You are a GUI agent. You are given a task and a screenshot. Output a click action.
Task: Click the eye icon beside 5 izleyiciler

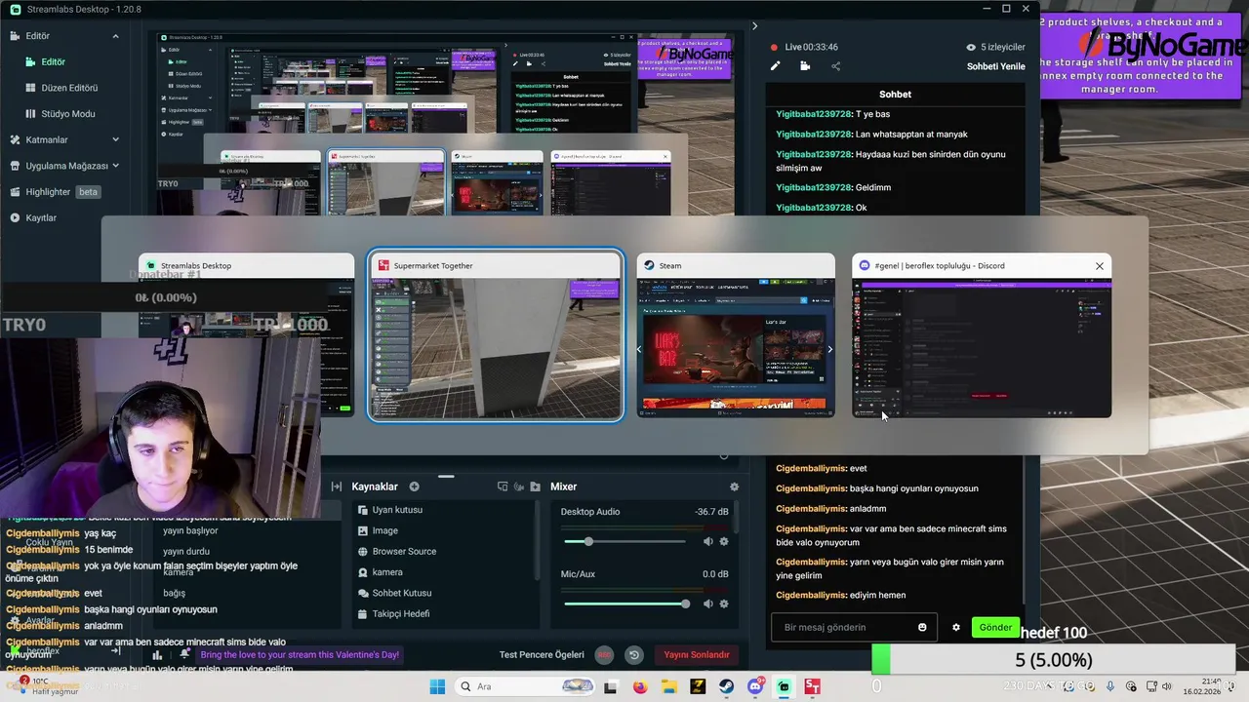971,47
